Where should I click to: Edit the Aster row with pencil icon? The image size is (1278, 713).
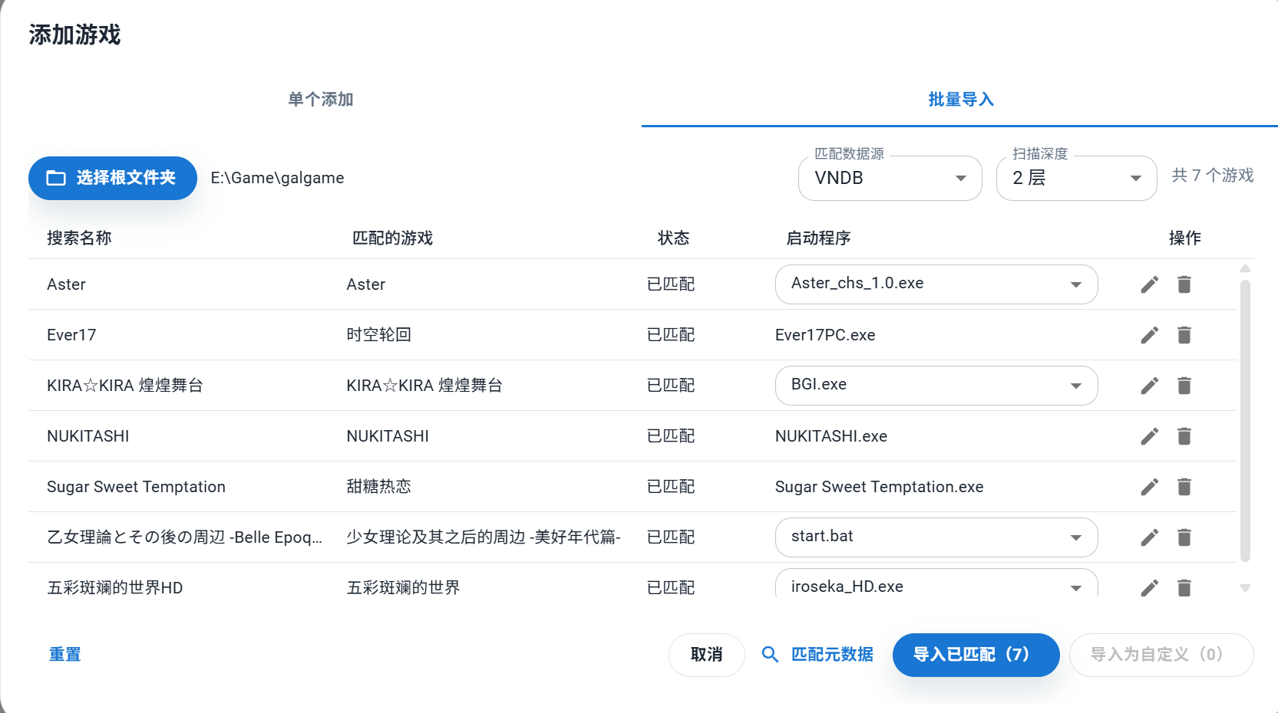click(x=1149, y=284)
